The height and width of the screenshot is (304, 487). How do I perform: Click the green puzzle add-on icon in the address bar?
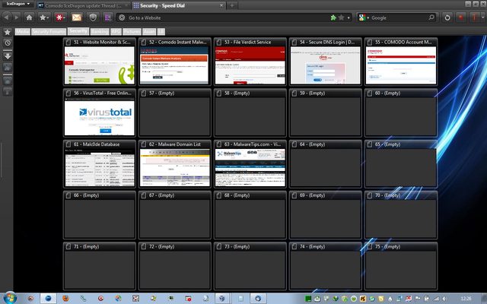333,17
